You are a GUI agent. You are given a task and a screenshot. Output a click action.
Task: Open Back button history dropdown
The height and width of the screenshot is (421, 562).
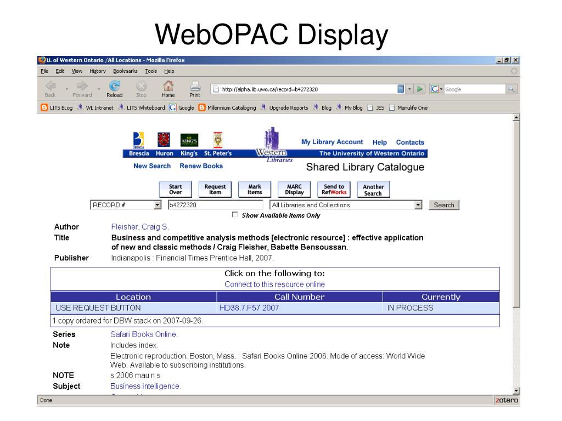(x=66, y=88)
